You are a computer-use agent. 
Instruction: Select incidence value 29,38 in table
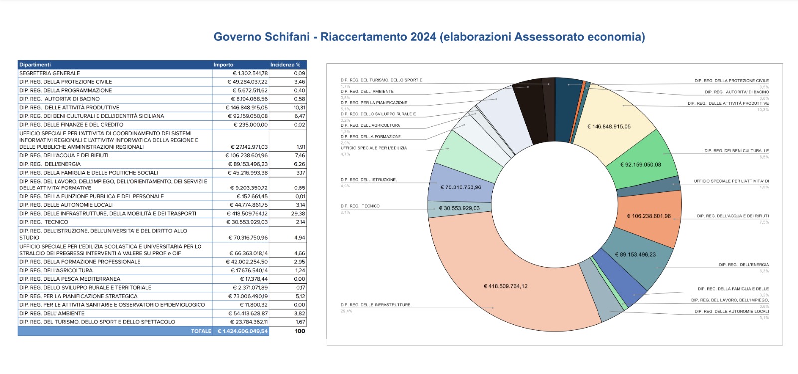[298, 213]
